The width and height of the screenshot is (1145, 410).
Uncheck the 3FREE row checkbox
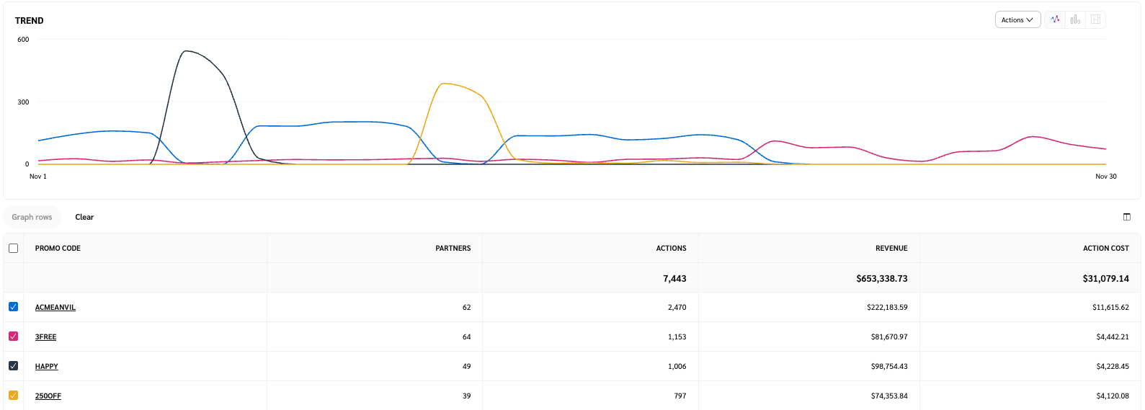14,337
